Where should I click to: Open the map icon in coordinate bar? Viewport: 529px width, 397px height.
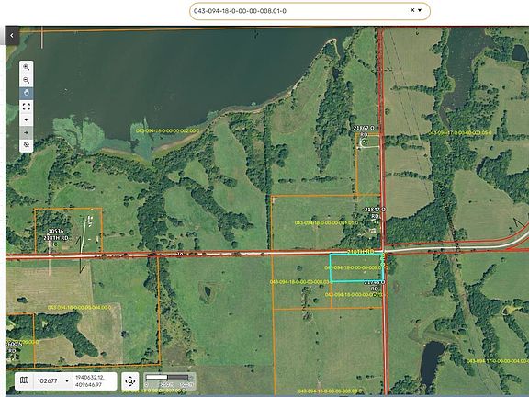click(x=24, y=380)
